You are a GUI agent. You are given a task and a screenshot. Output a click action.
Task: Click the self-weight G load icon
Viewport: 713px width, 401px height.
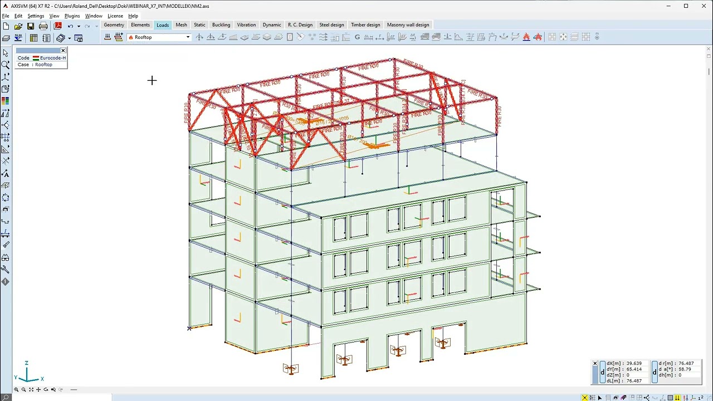pyautogui.click(x=357, y=37)
